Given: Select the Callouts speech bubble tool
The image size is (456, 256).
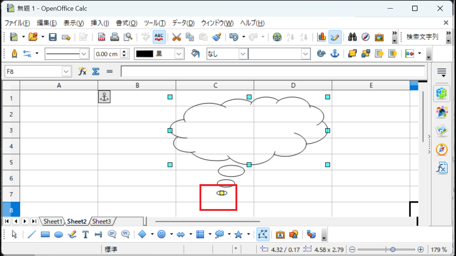Looking at the screenshot, I should 112,234.
